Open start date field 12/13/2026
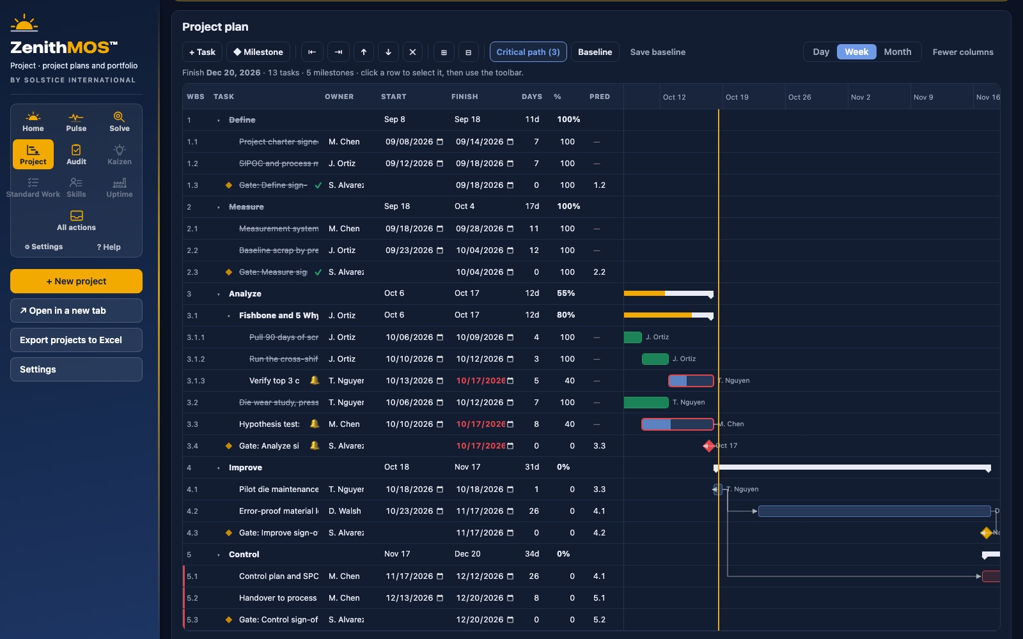The height and width of the screenshot is (639, 1023). [414, 598]
